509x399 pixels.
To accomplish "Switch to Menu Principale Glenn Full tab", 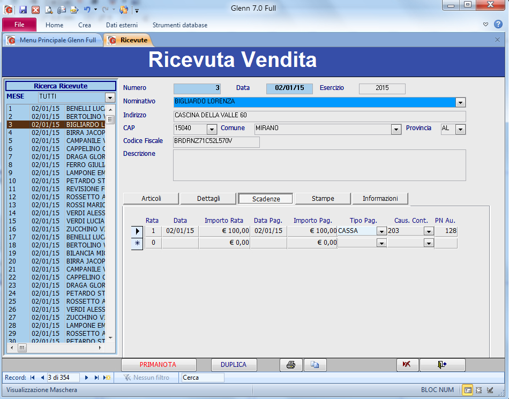I will (x=53, y=40).
